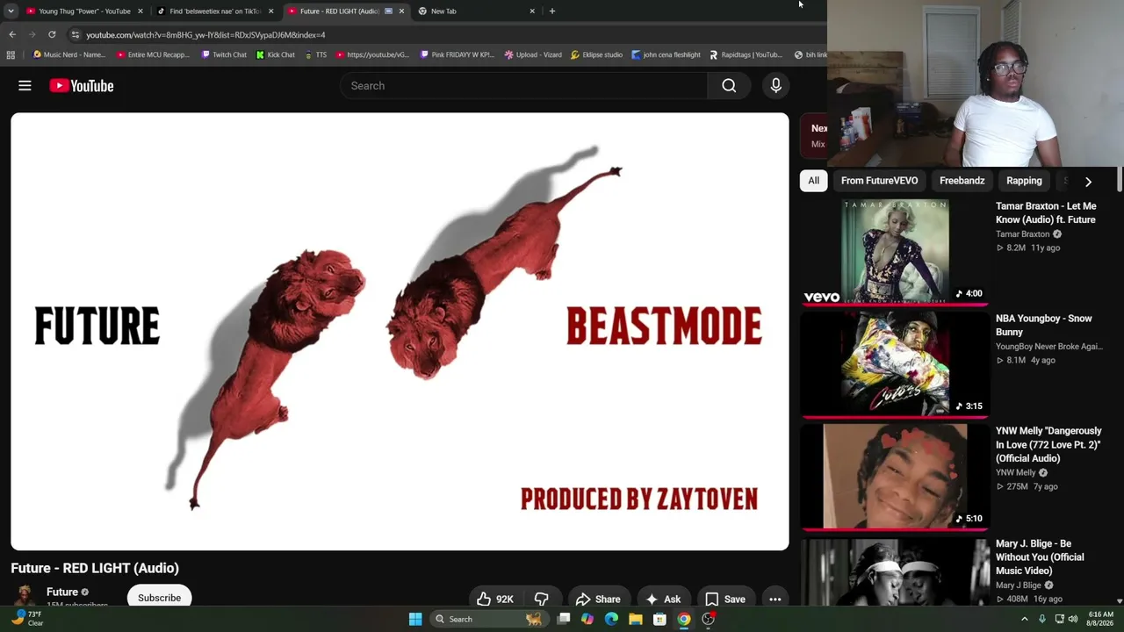
Task: Open Microsoft Store from taskbar
Action: pyautogui.click(x=659, y=619)
